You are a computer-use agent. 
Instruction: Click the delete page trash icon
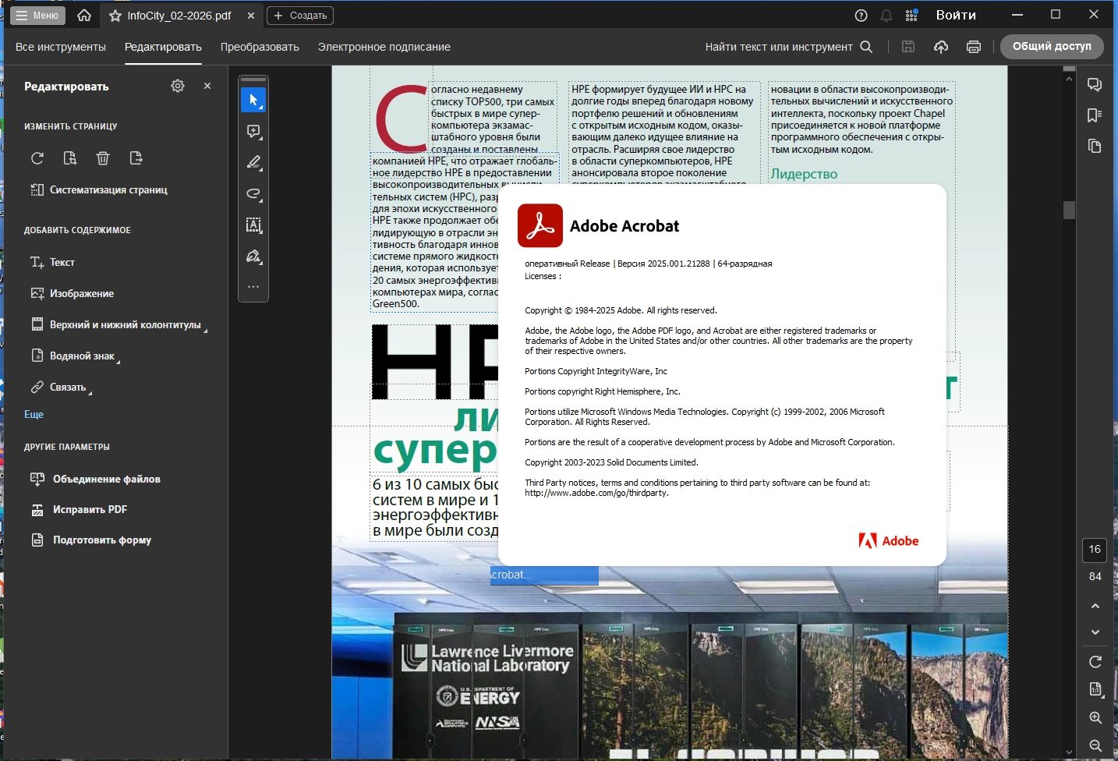point(103,158)
